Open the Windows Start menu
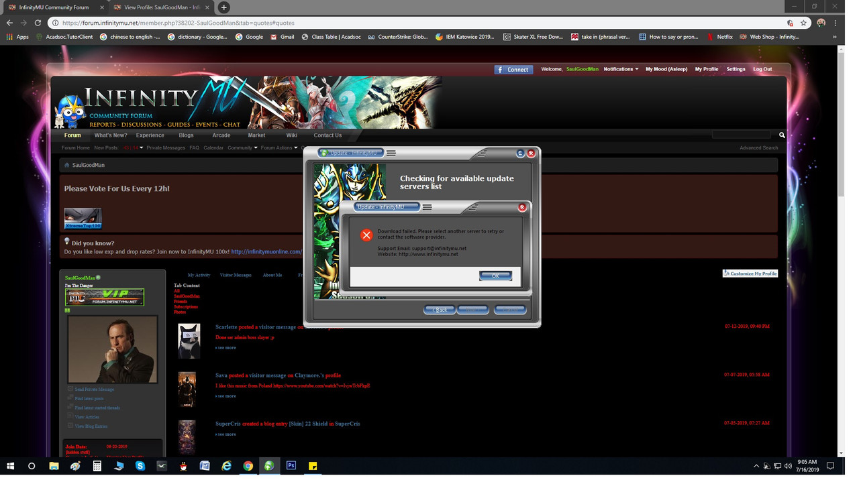 click(11, 465)
